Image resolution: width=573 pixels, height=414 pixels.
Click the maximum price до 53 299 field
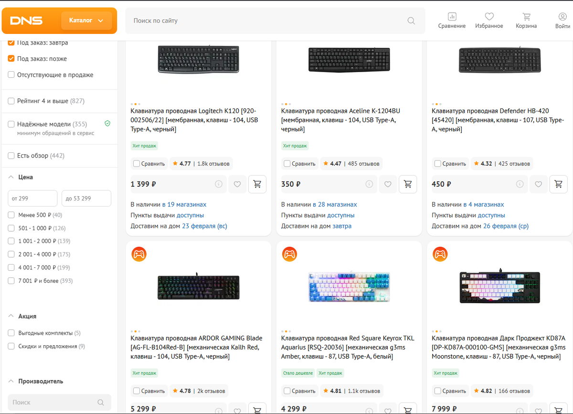point(86,198)
